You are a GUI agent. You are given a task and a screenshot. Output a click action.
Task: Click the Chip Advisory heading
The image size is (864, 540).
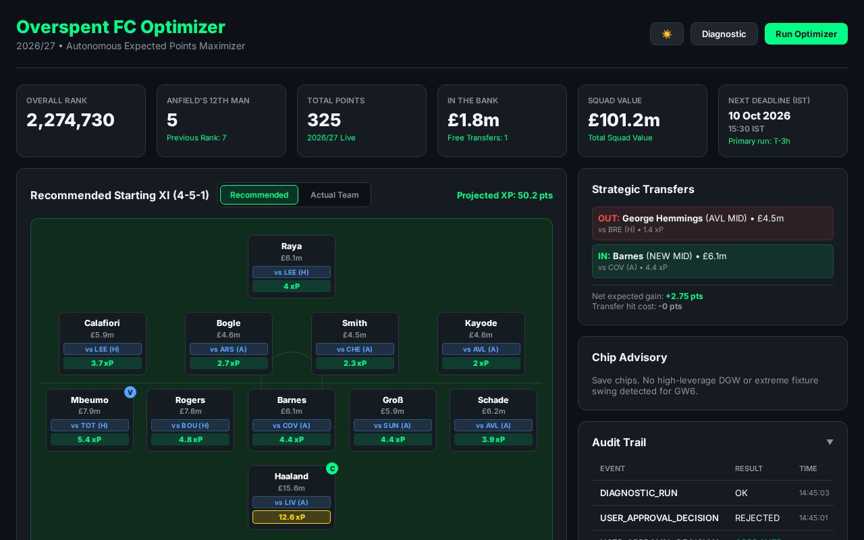coord(629,357)
